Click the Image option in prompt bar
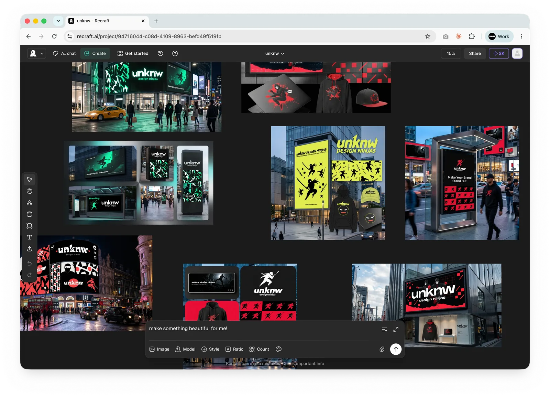 point(159,349)
